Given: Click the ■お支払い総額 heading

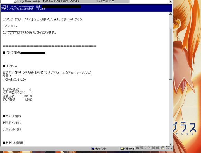Looking at the screenshot, I should [13, 143].
